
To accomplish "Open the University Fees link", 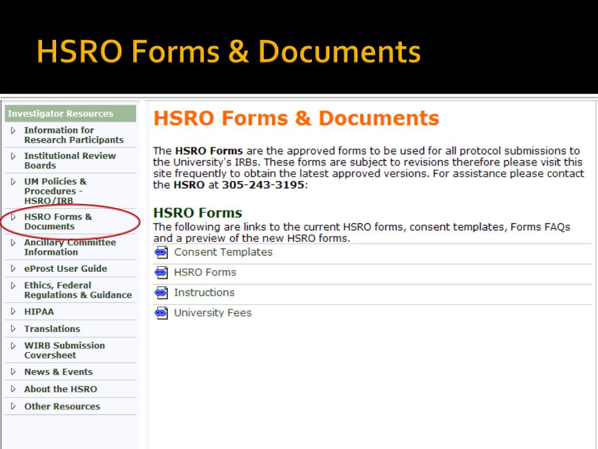I will pyautogui.click(x=213, y=313).
